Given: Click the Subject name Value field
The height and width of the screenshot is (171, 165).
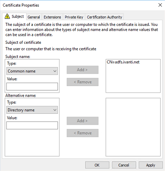Looking at the screenshot, I should point(32,86).
